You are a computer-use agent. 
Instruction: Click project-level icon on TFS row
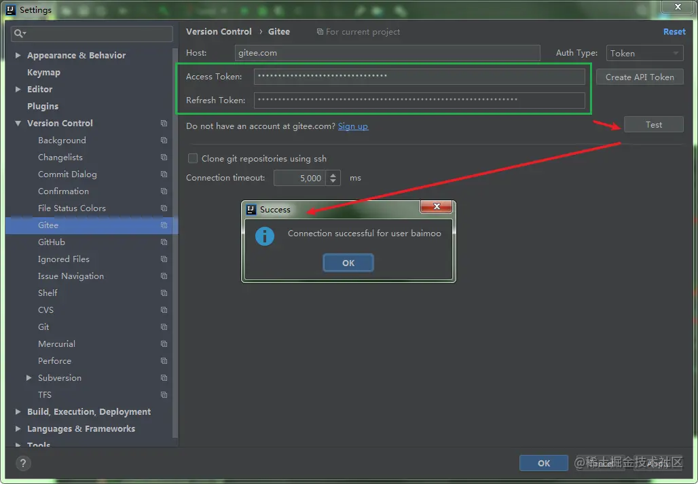pyautogui.click(x=164, y=394)
